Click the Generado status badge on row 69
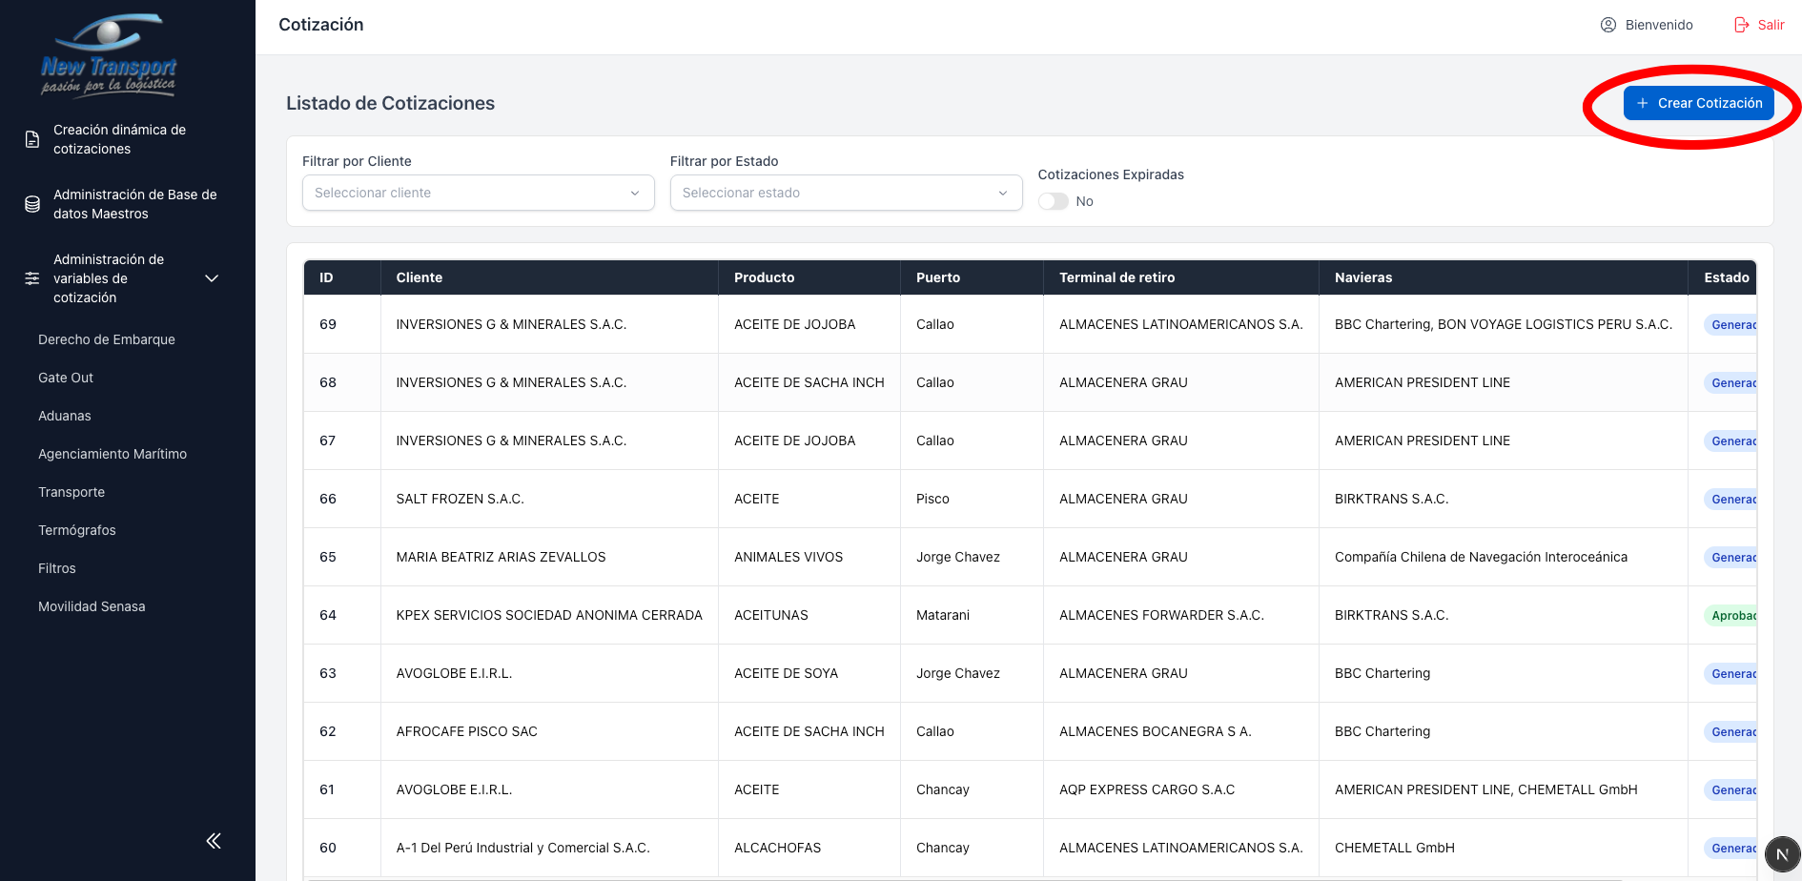 click(1732, 324)
